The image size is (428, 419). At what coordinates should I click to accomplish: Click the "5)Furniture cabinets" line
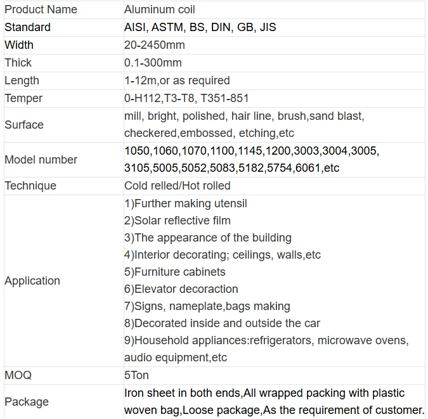point(175,272)
